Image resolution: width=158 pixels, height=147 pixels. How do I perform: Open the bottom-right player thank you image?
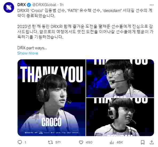(120, 117)
